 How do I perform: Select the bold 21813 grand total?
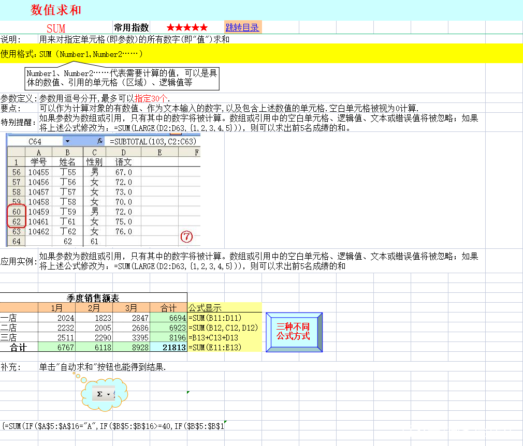[168, 347]
